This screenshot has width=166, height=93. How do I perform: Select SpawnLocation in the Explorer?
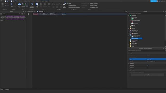point(137,20)
